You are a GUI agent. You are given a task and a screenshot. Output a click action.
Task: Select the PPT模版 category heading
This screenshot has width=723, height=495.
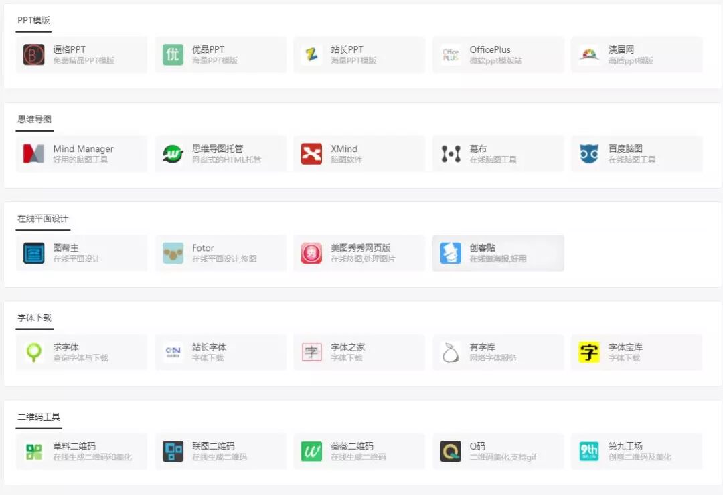pos(33,20)
